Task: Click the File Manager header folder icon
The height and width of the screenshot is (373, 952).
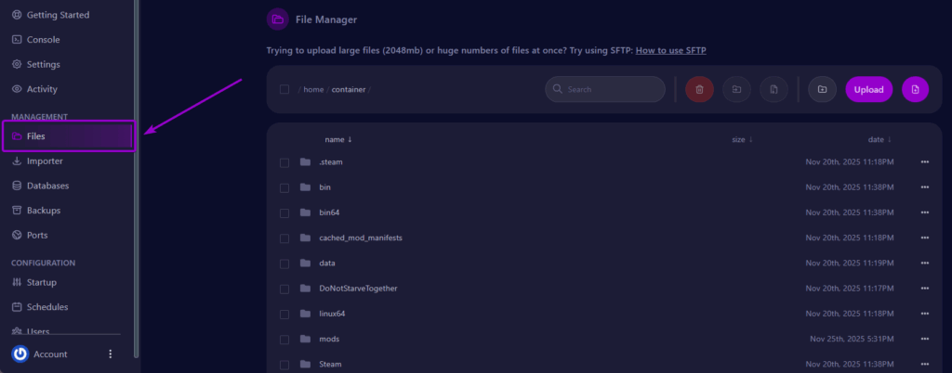Action: tap(277, 19)
